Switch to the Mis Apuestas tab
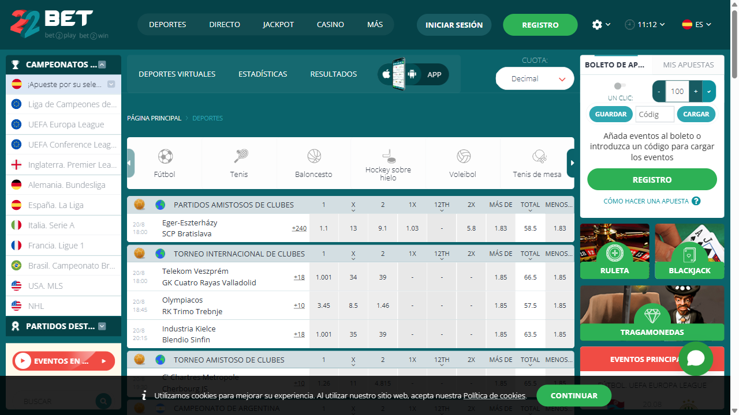This screenshot has height=415, width=739. pyautogui.click(x=688, y=65)
